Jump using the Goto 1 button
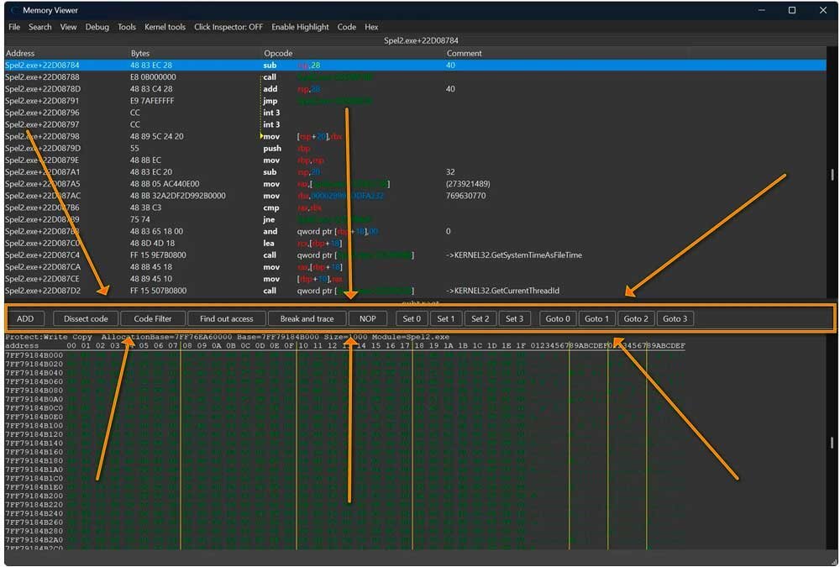Image resolution: width=840 pixels, height=567 pixels. 596,318
